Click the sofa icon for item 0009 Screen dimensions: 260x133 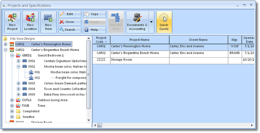[25, 94]
